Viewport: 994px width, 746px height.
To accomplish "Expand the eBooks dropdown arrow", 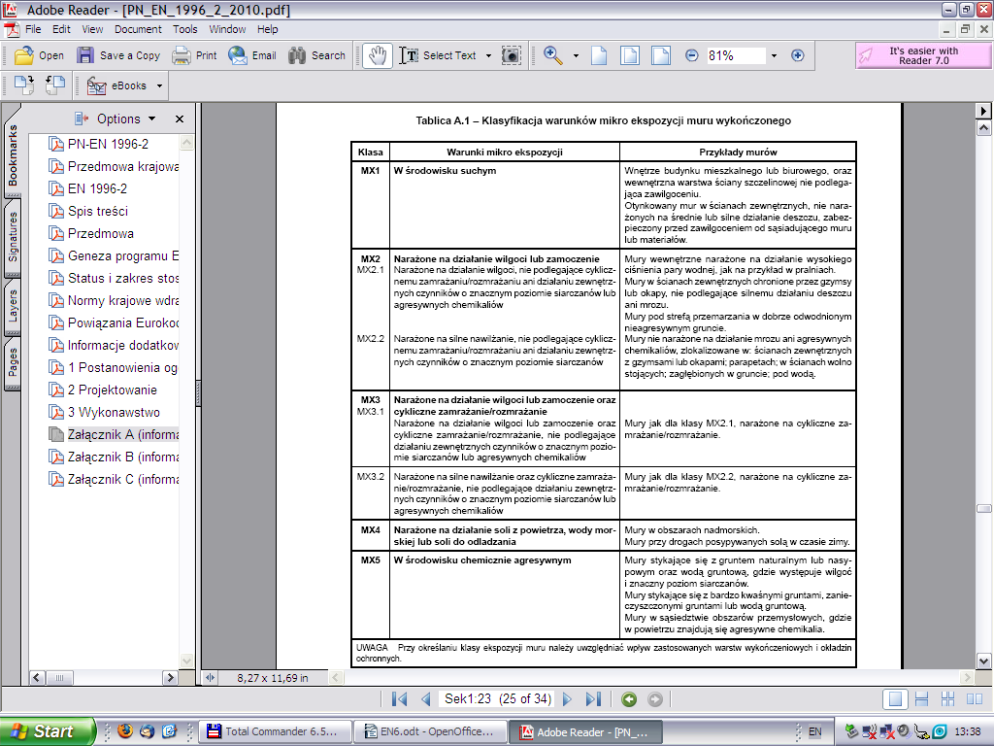I will [160, 85].
